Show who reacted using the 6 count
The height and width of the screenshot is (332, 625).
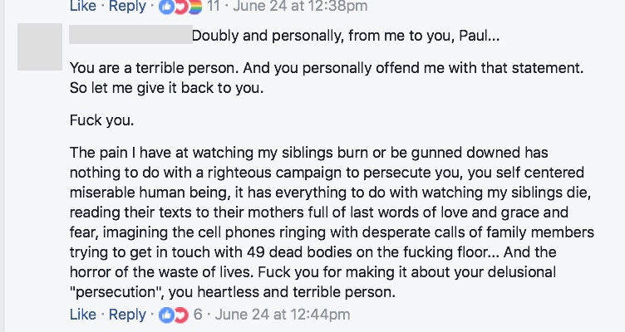(x=198, y=315)
